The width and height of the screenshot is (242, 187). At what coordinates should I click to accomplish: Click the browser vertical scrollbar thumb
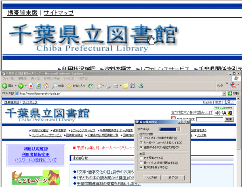pyautogui.click(x=238, y=125)
